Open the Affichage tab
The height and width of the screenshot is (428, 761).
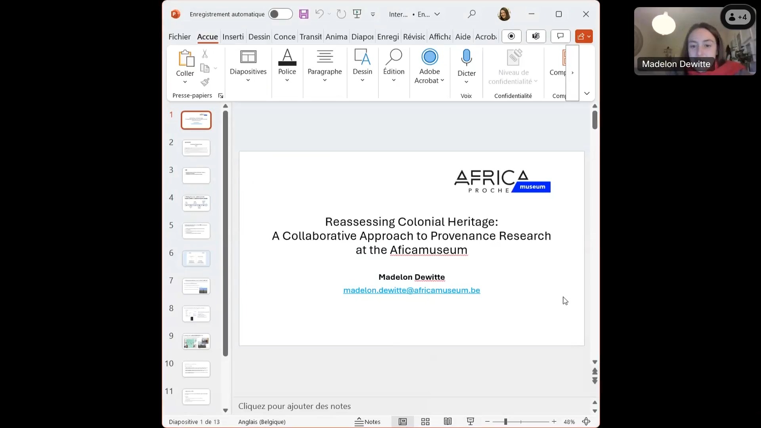pos(440,37)
